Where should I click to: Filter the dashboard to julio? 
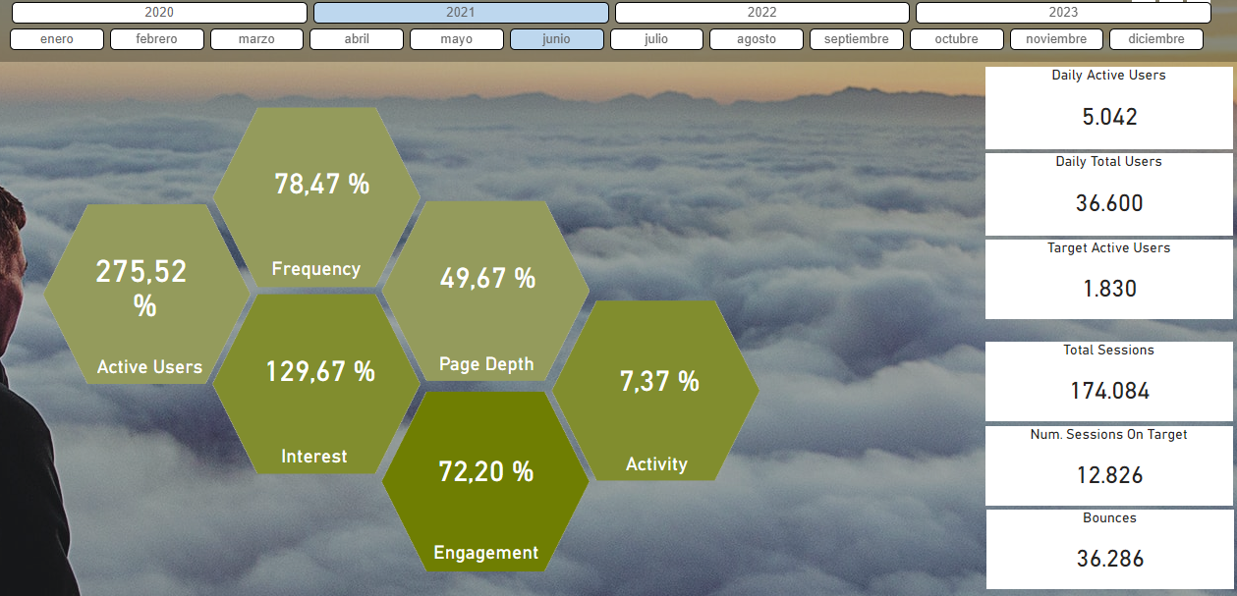coord(656,39)
